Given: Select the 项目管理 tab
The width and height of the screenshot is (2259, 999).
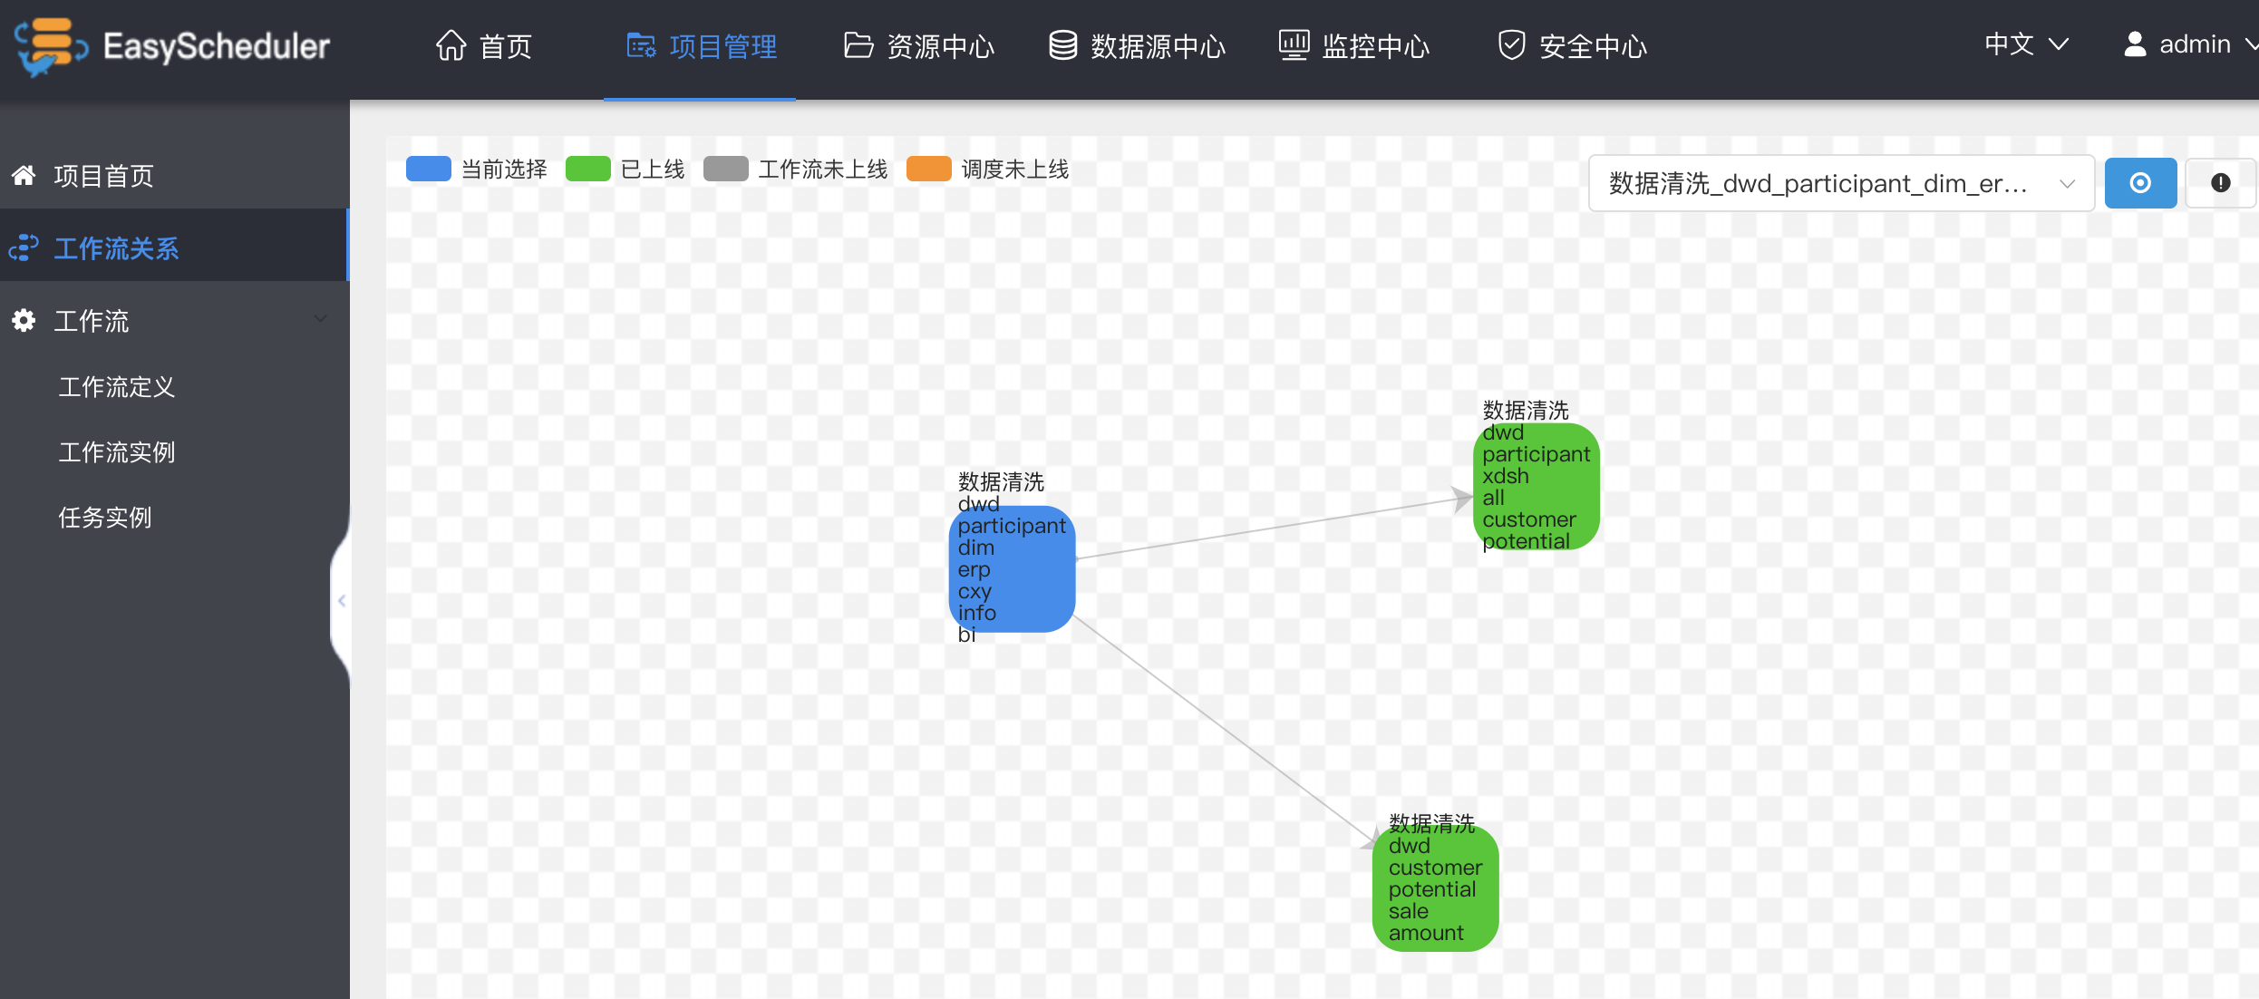Looking at the screenshot, I should coord(701,46).
